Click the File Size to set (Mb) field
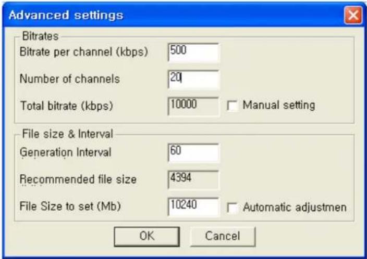This screenshot has width=367, height=259. point(193,206)
